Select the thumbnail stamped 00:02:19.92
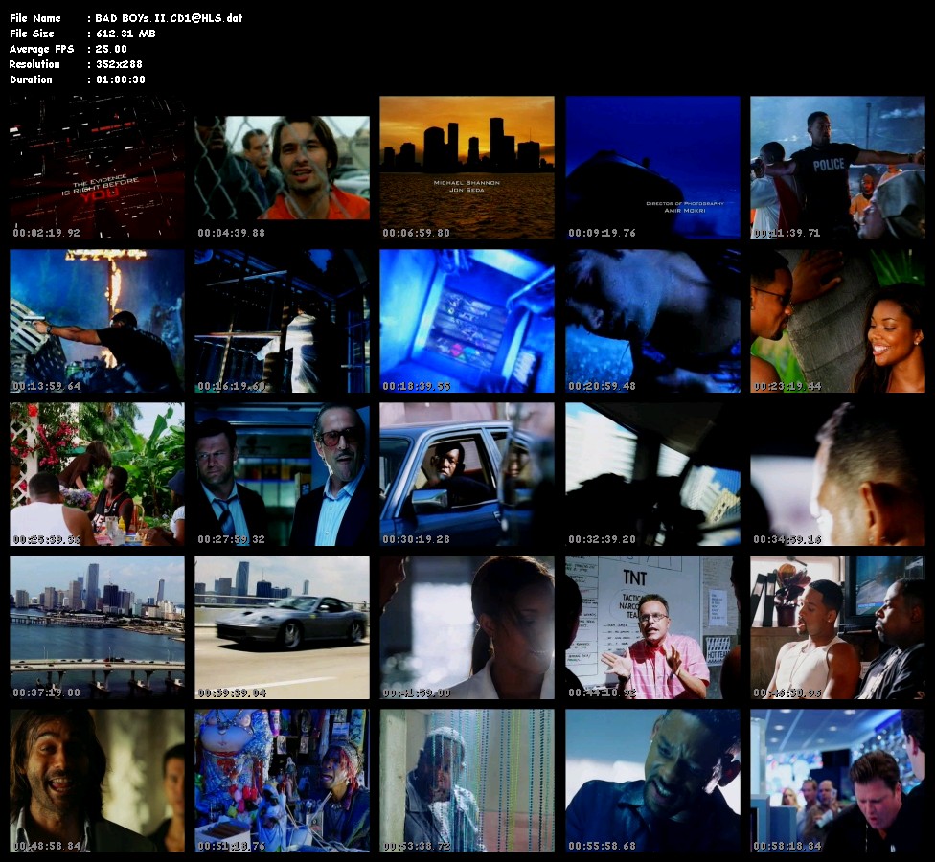 [97, 168]
